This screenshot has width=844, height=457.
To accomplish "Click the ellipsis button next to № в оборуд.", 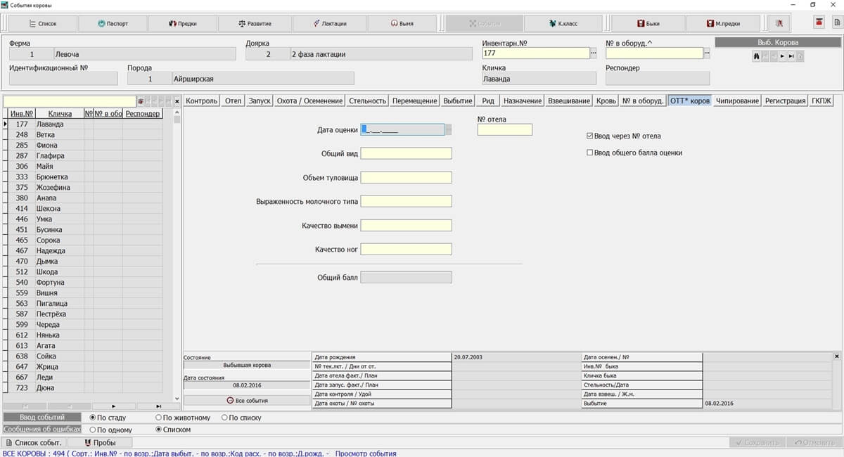I will pyautogui.click(x=707, y=53).
